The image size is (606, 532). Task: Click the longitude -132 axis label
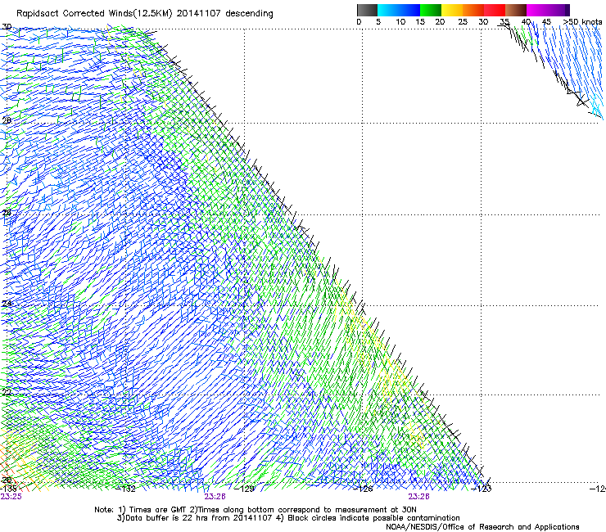tap(126, 489)
